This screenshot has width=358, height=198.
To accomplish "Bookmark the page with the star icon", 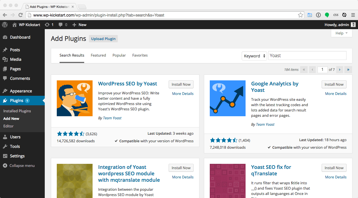I will (300, 15).
